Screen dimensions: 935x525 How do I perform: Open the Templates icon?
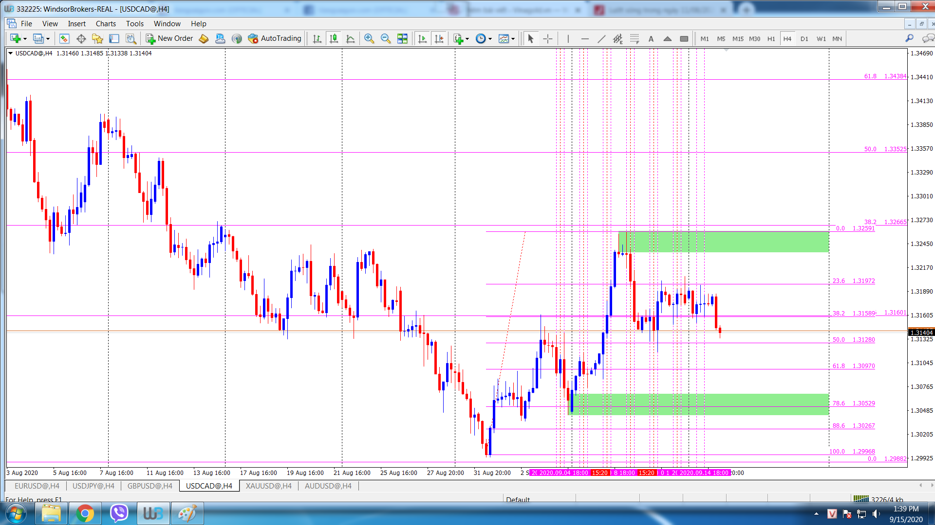point(504,38)
